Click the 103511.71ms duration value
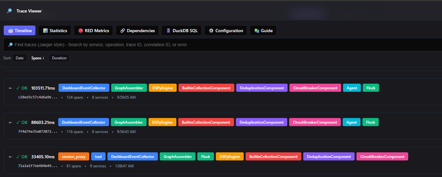This screenshot has width=442, height=177. (43, 88)
